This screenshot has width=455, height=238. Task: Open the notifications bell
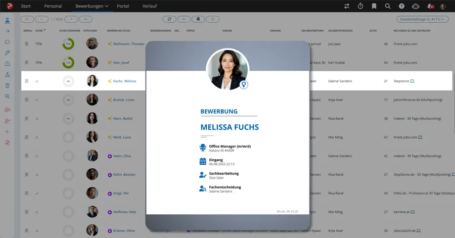pos(430,6)
